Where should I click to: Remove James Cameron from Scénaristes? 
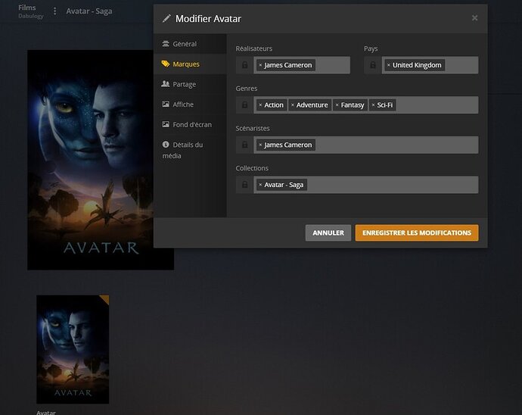[260, 145]
